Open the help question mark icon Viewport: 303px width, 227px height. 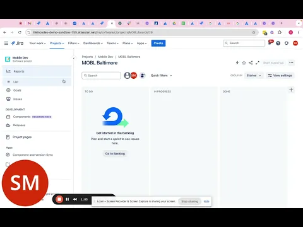[278, 43]
